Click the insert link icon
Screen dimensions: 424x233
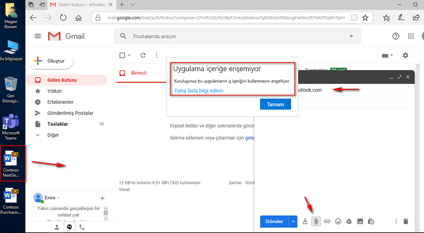click(x=327, y=221)
